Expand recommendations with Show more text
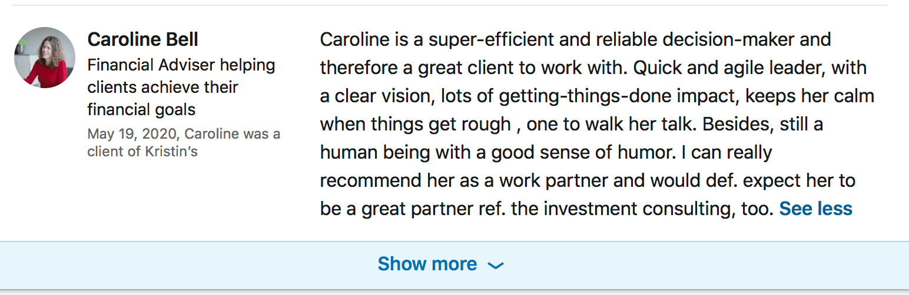 (x=427, y=264)
